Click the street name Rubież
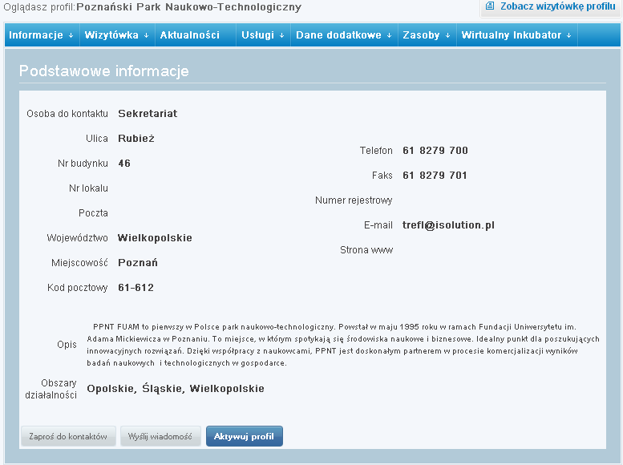The width and height of the screenshot is (623, 465). tap(136, 139)
